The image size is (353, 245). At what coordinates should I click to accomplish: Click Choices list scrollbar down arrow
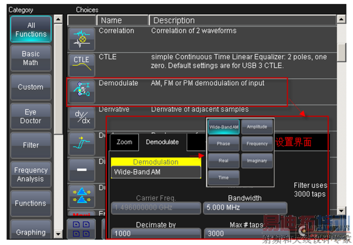[x=341, y=211]
